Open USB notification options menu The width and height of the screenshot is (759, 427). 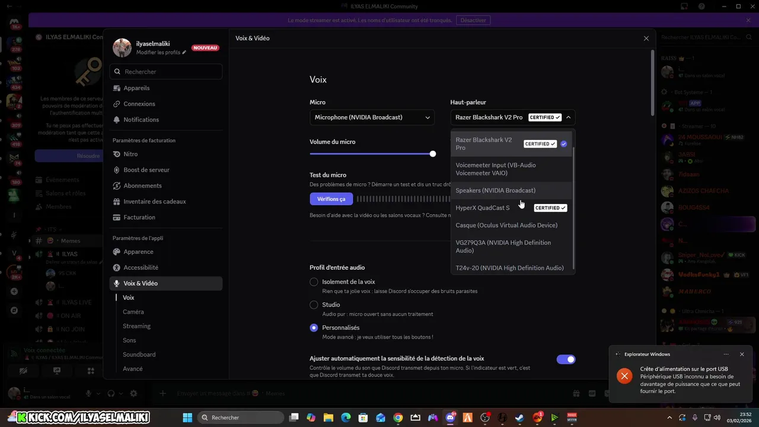726,354
